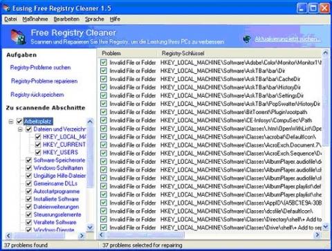The width and height of the screenshot is (332, 251).
Task: Uncheck Dateien und Verzeichnisse checkbox
Action: coord(28,129)
